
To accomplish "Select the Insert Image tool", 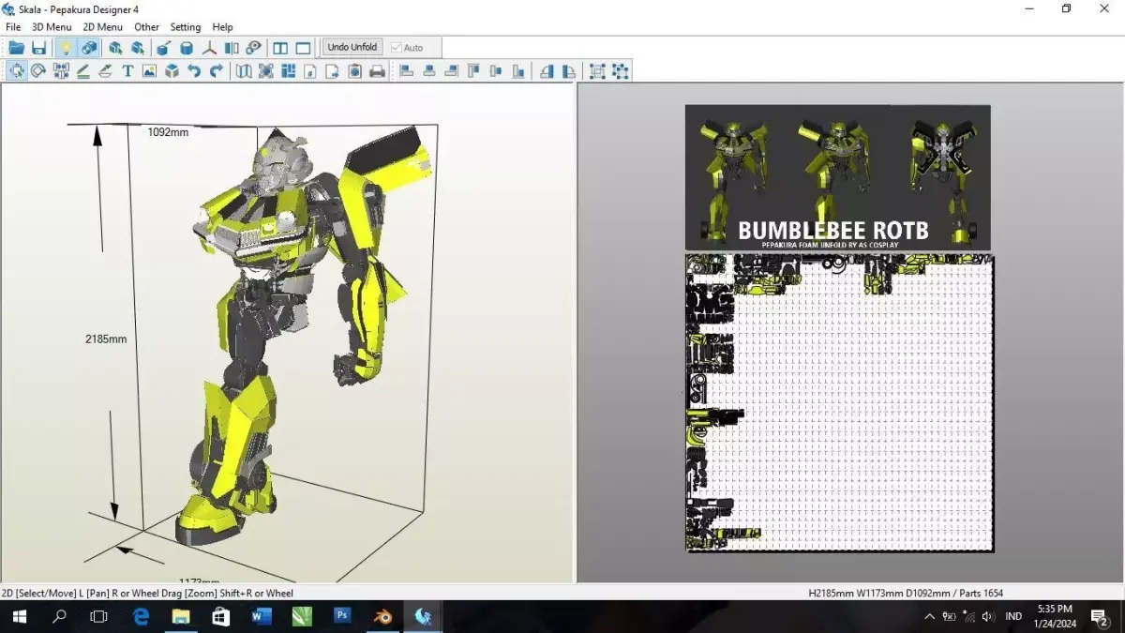I will (x=149, y=70).
